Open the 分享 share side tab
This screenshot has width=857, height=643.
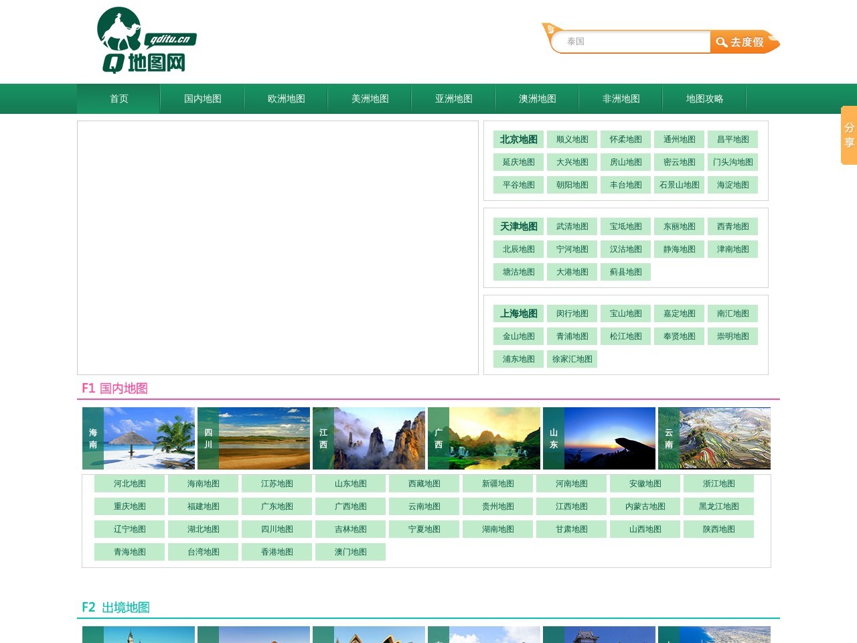(849, 135)
